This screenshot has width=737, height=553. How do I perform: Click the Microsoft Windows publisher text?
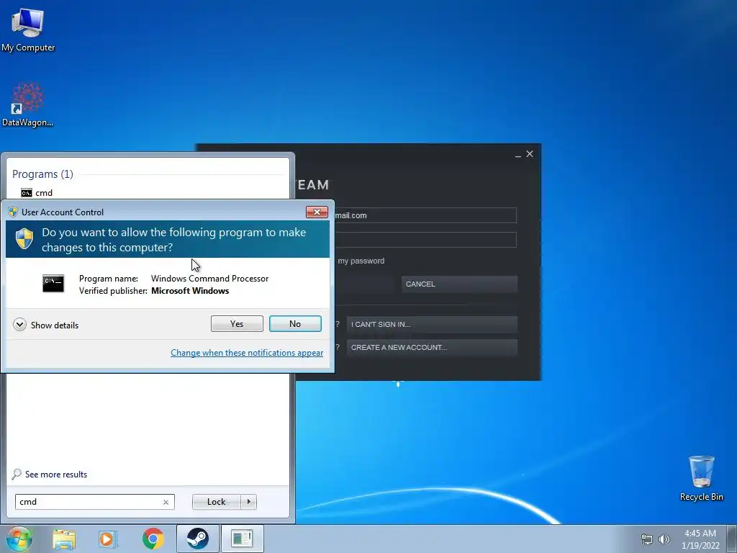[190, 291]
